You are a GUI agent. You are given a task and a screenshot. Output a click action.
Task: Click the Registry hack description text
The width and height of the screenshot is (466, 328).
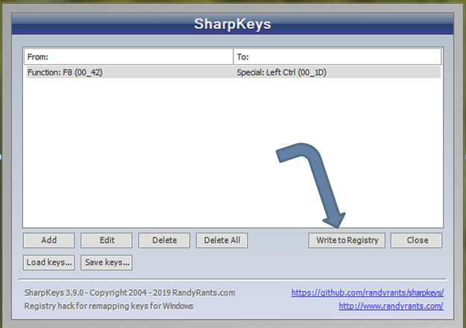[x=109, y=306]
